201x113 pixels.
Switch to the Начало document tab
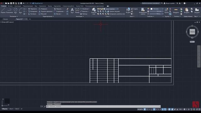click(x=6, y=19)
